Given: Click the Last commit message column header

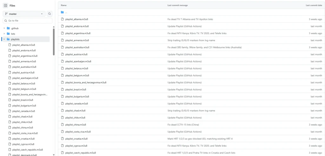Looking at the screenshot, I should [178, 5].
